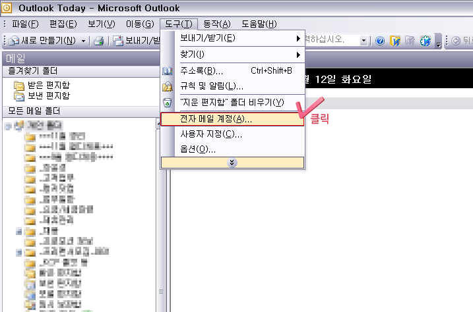Click inbox folder icon beside 받은 편지함
473x312 pixels.
19,86
